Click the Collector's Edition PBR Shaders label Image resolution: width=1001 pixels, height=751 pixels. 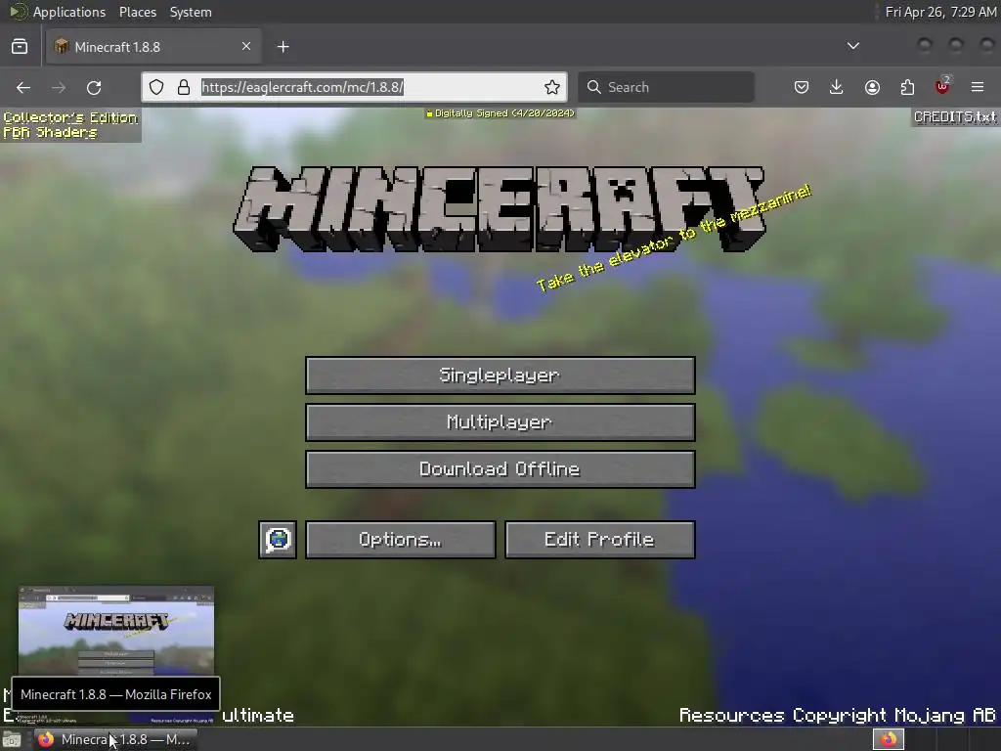70,125
